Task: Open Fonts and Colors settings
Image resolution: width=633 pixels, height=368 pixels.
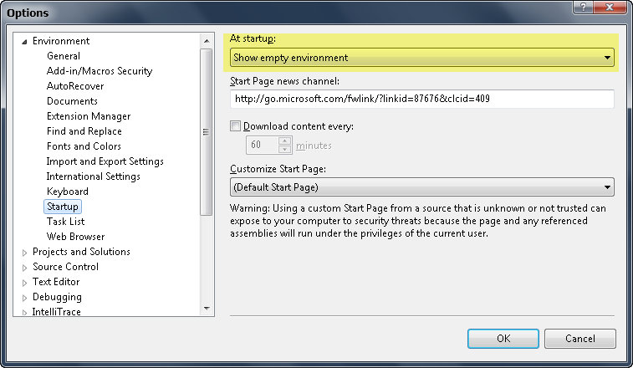Action: [84, 146]
